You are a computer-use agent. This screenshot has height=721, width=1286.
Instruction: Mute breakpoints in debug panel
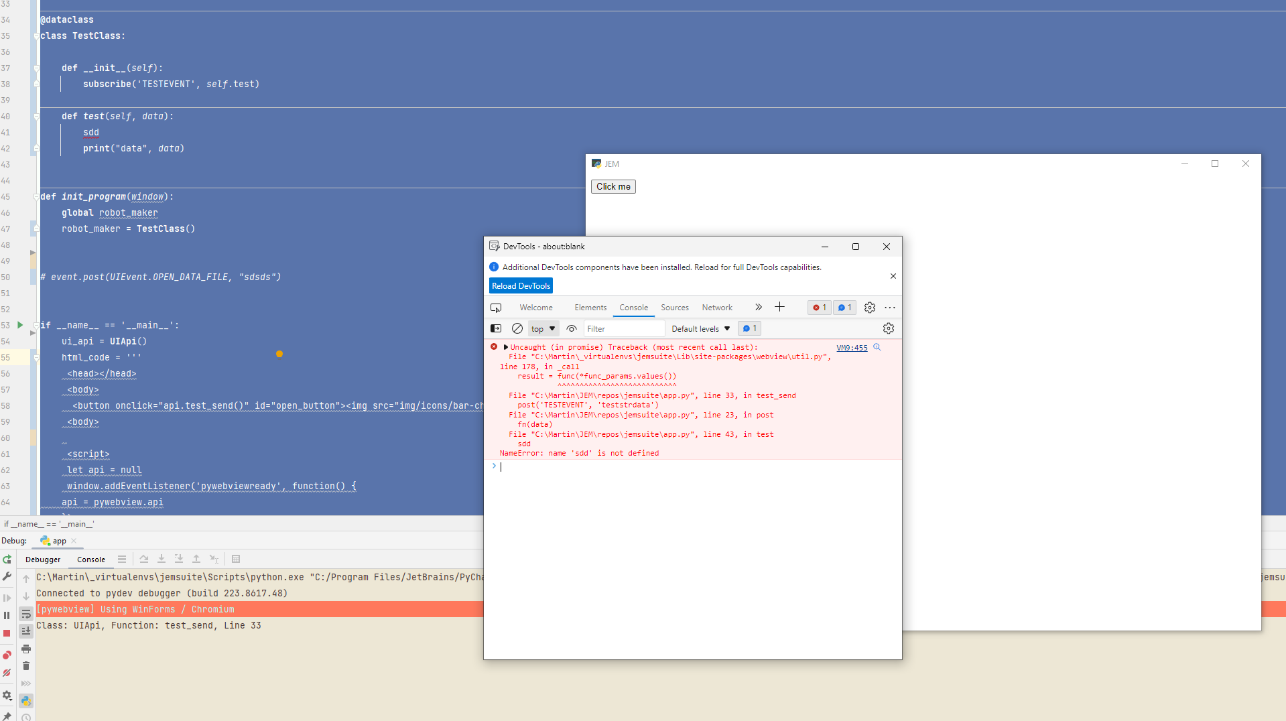7,673
